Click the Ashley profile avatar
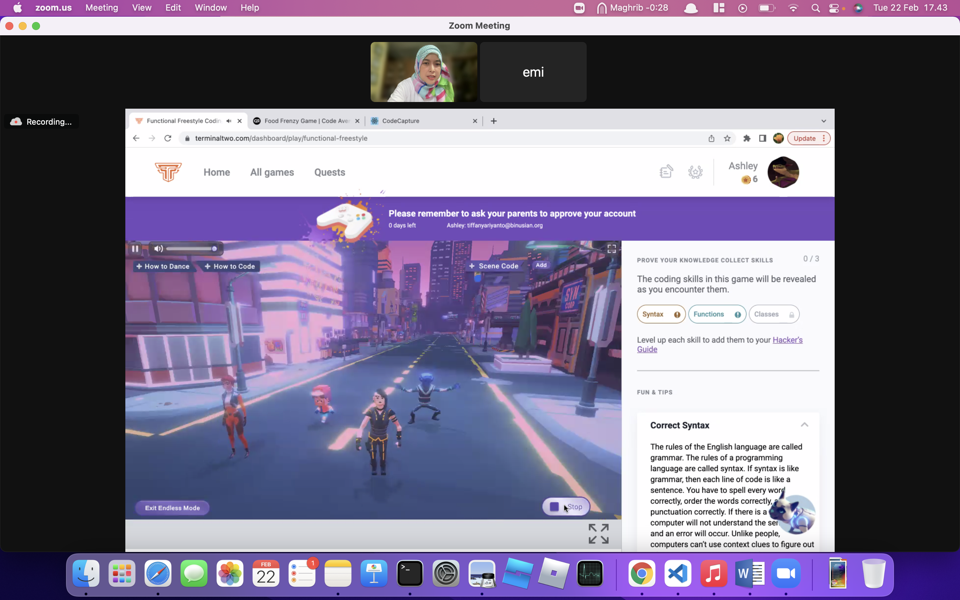 (783, 172)
